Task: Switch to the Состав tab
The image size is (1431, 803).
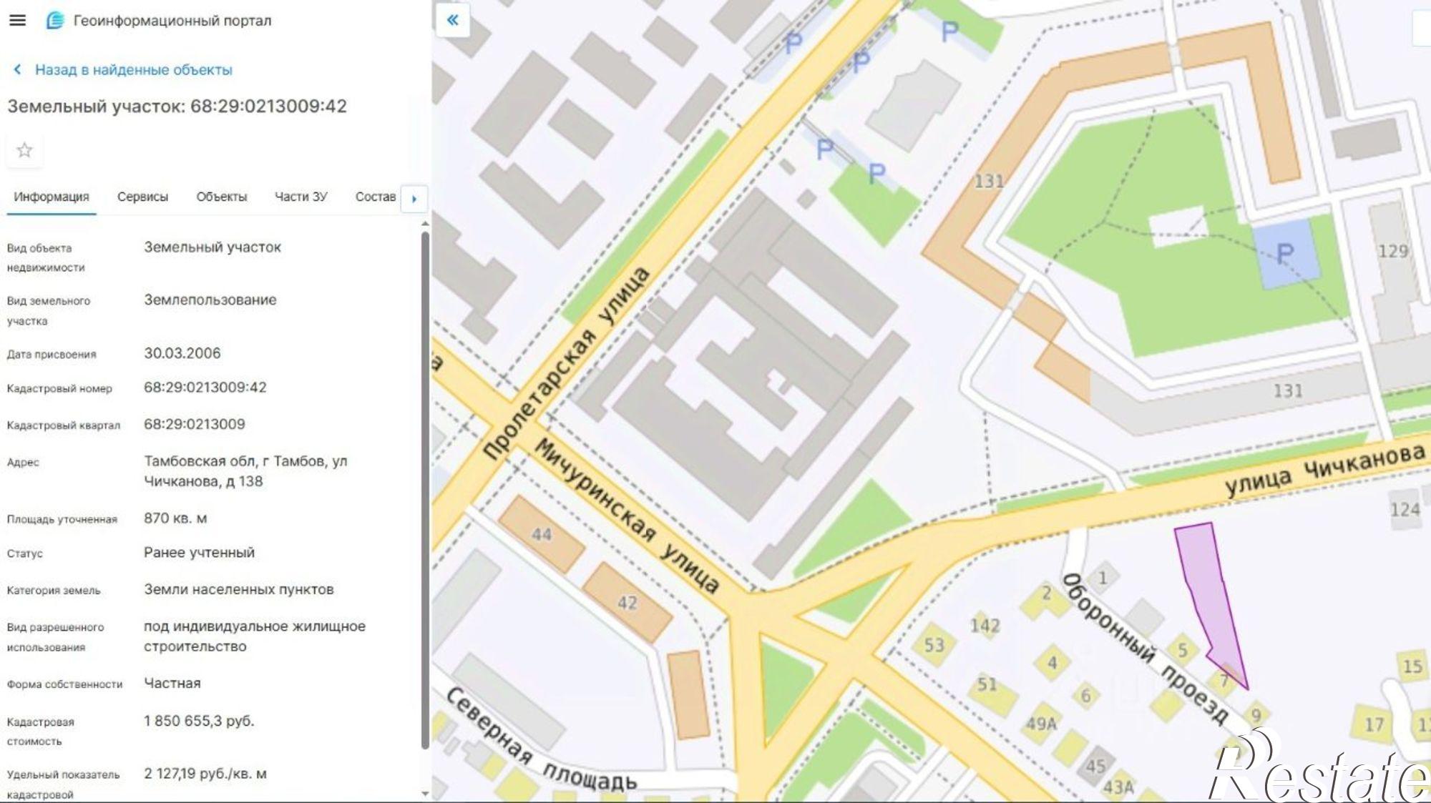Action: pos(375,197)
